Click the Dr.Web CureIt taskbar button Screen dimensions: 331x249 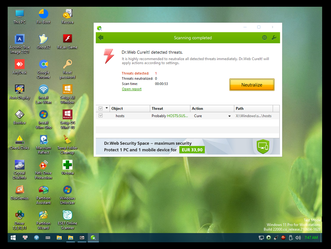93,237
